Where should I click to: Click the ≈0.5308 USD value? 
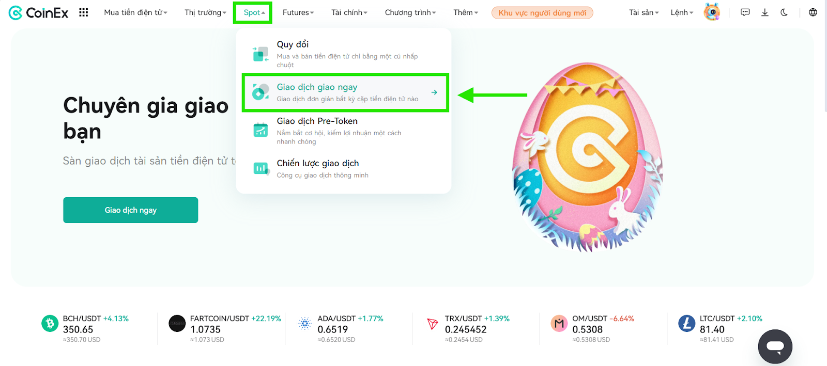coord(591,340)
